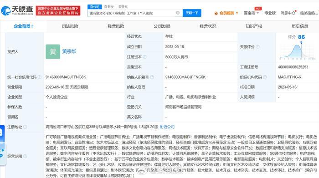
Task: Select the 8000万人民币 registered capital value
Action: 176,57
